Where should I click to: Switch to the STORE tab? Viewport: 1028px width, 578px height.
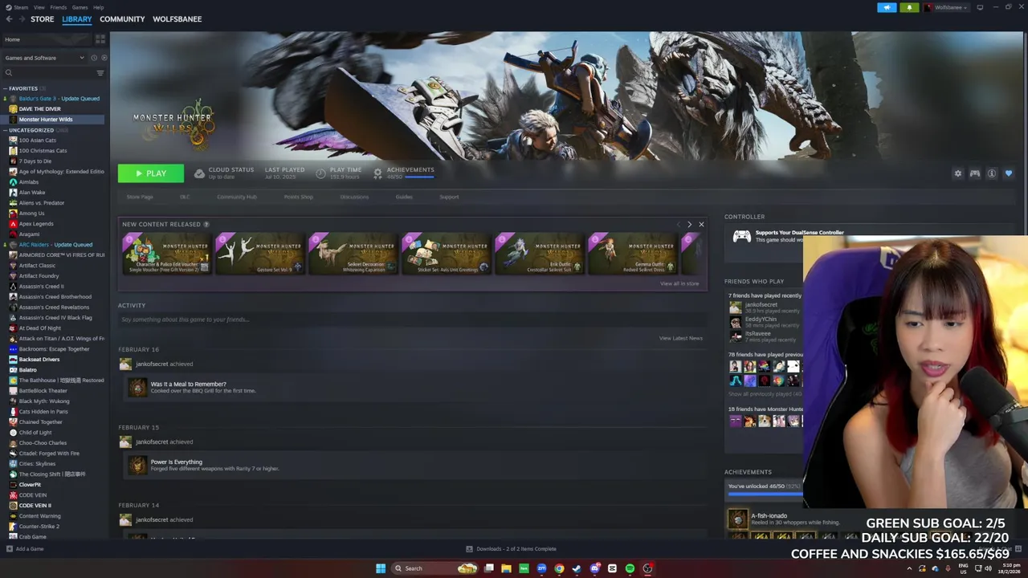(43, 19)
